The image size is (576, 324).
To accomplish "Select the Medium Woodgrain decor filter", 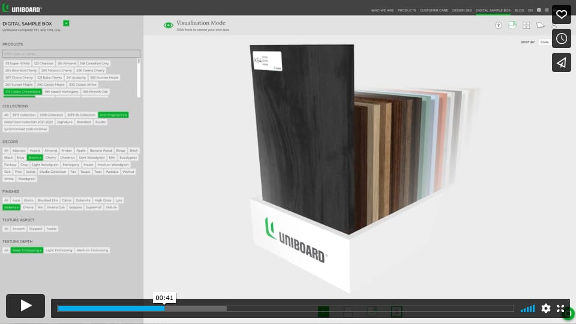I will click(x=113, y=165).
